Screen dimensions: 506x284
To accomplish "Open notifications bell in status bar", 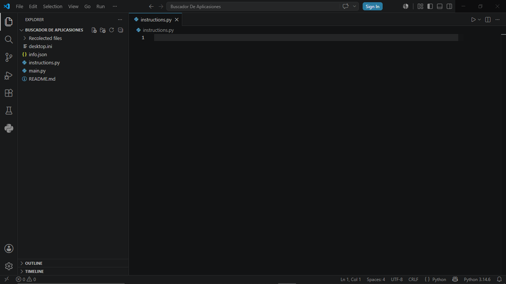I will 499,279.
